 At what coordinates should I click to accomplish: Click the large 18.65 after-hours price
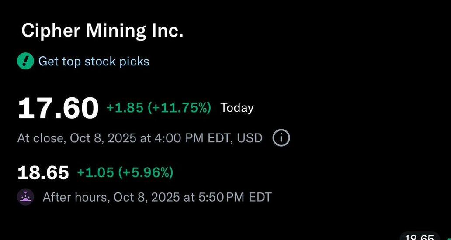point(43,173)
